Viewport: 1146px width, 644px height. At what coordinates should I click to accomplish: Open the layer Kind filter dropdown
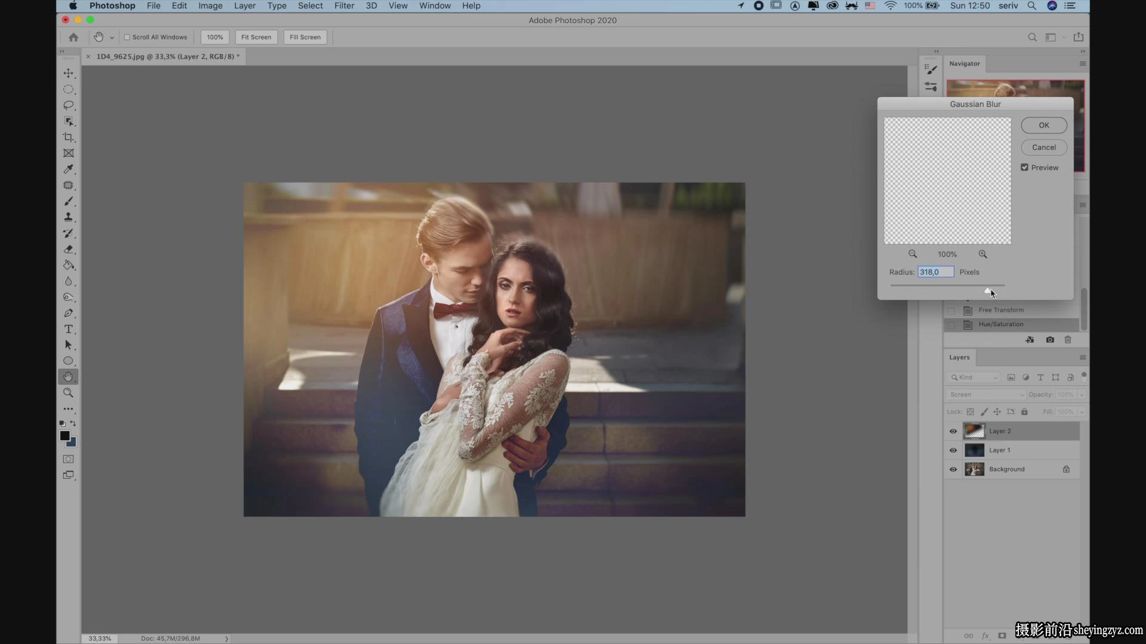click(x=974, y=377)
